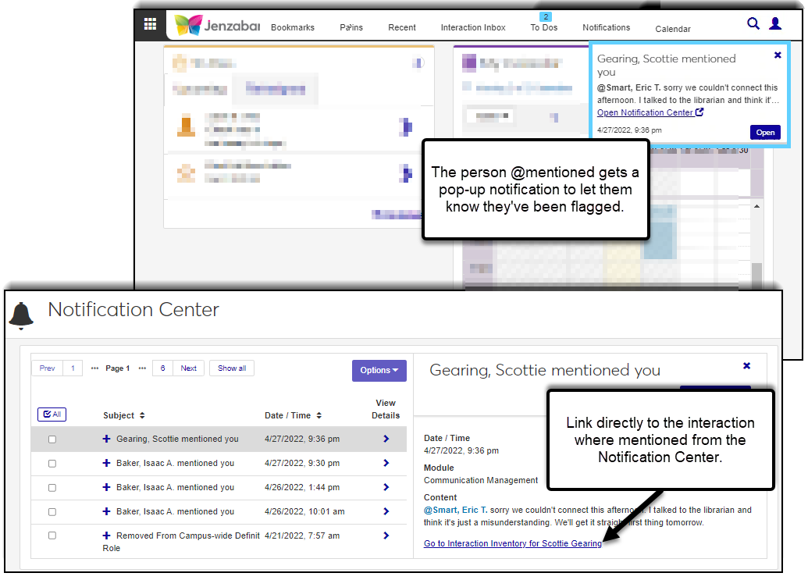This screenshot has width=808, height=580.
Task: Click the search magnifier icon
Action: coord(753,23)
